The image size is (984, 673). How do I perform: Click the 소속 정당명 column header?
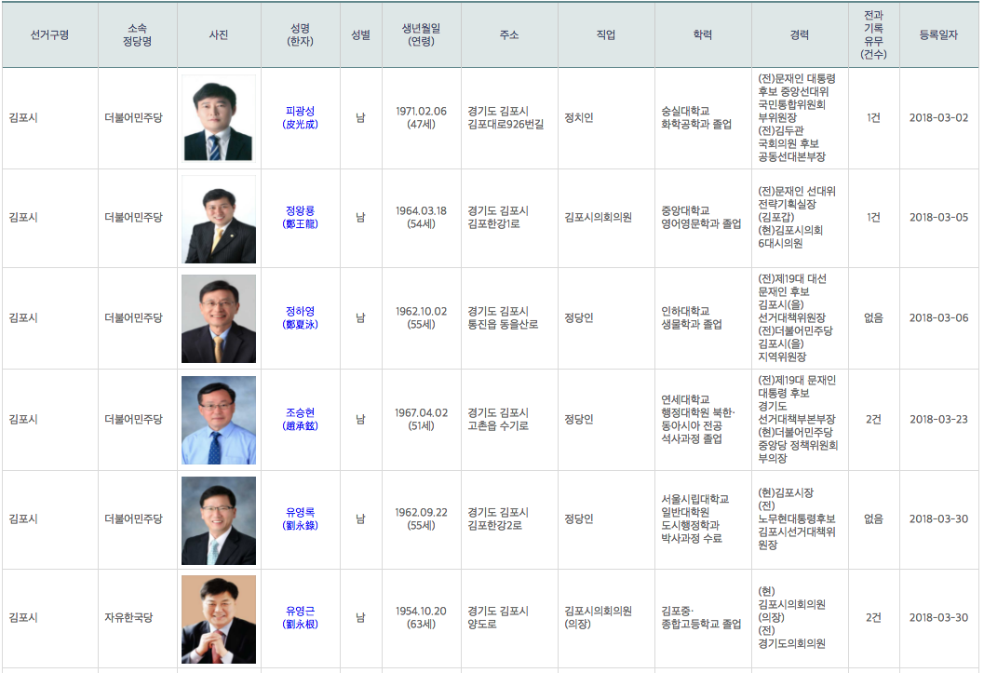(x=137, y=34)
